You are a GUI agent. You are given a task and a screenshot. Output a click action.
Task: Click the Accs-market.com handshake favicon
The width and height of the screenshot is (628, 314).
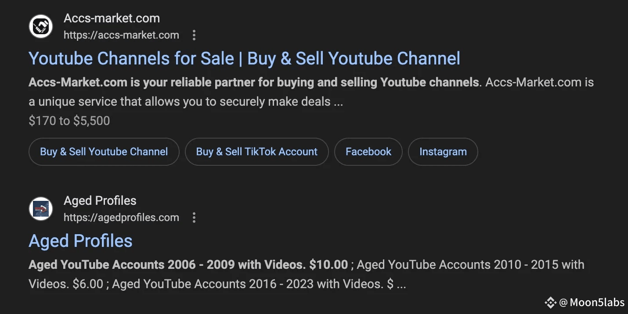pos(41,26)
